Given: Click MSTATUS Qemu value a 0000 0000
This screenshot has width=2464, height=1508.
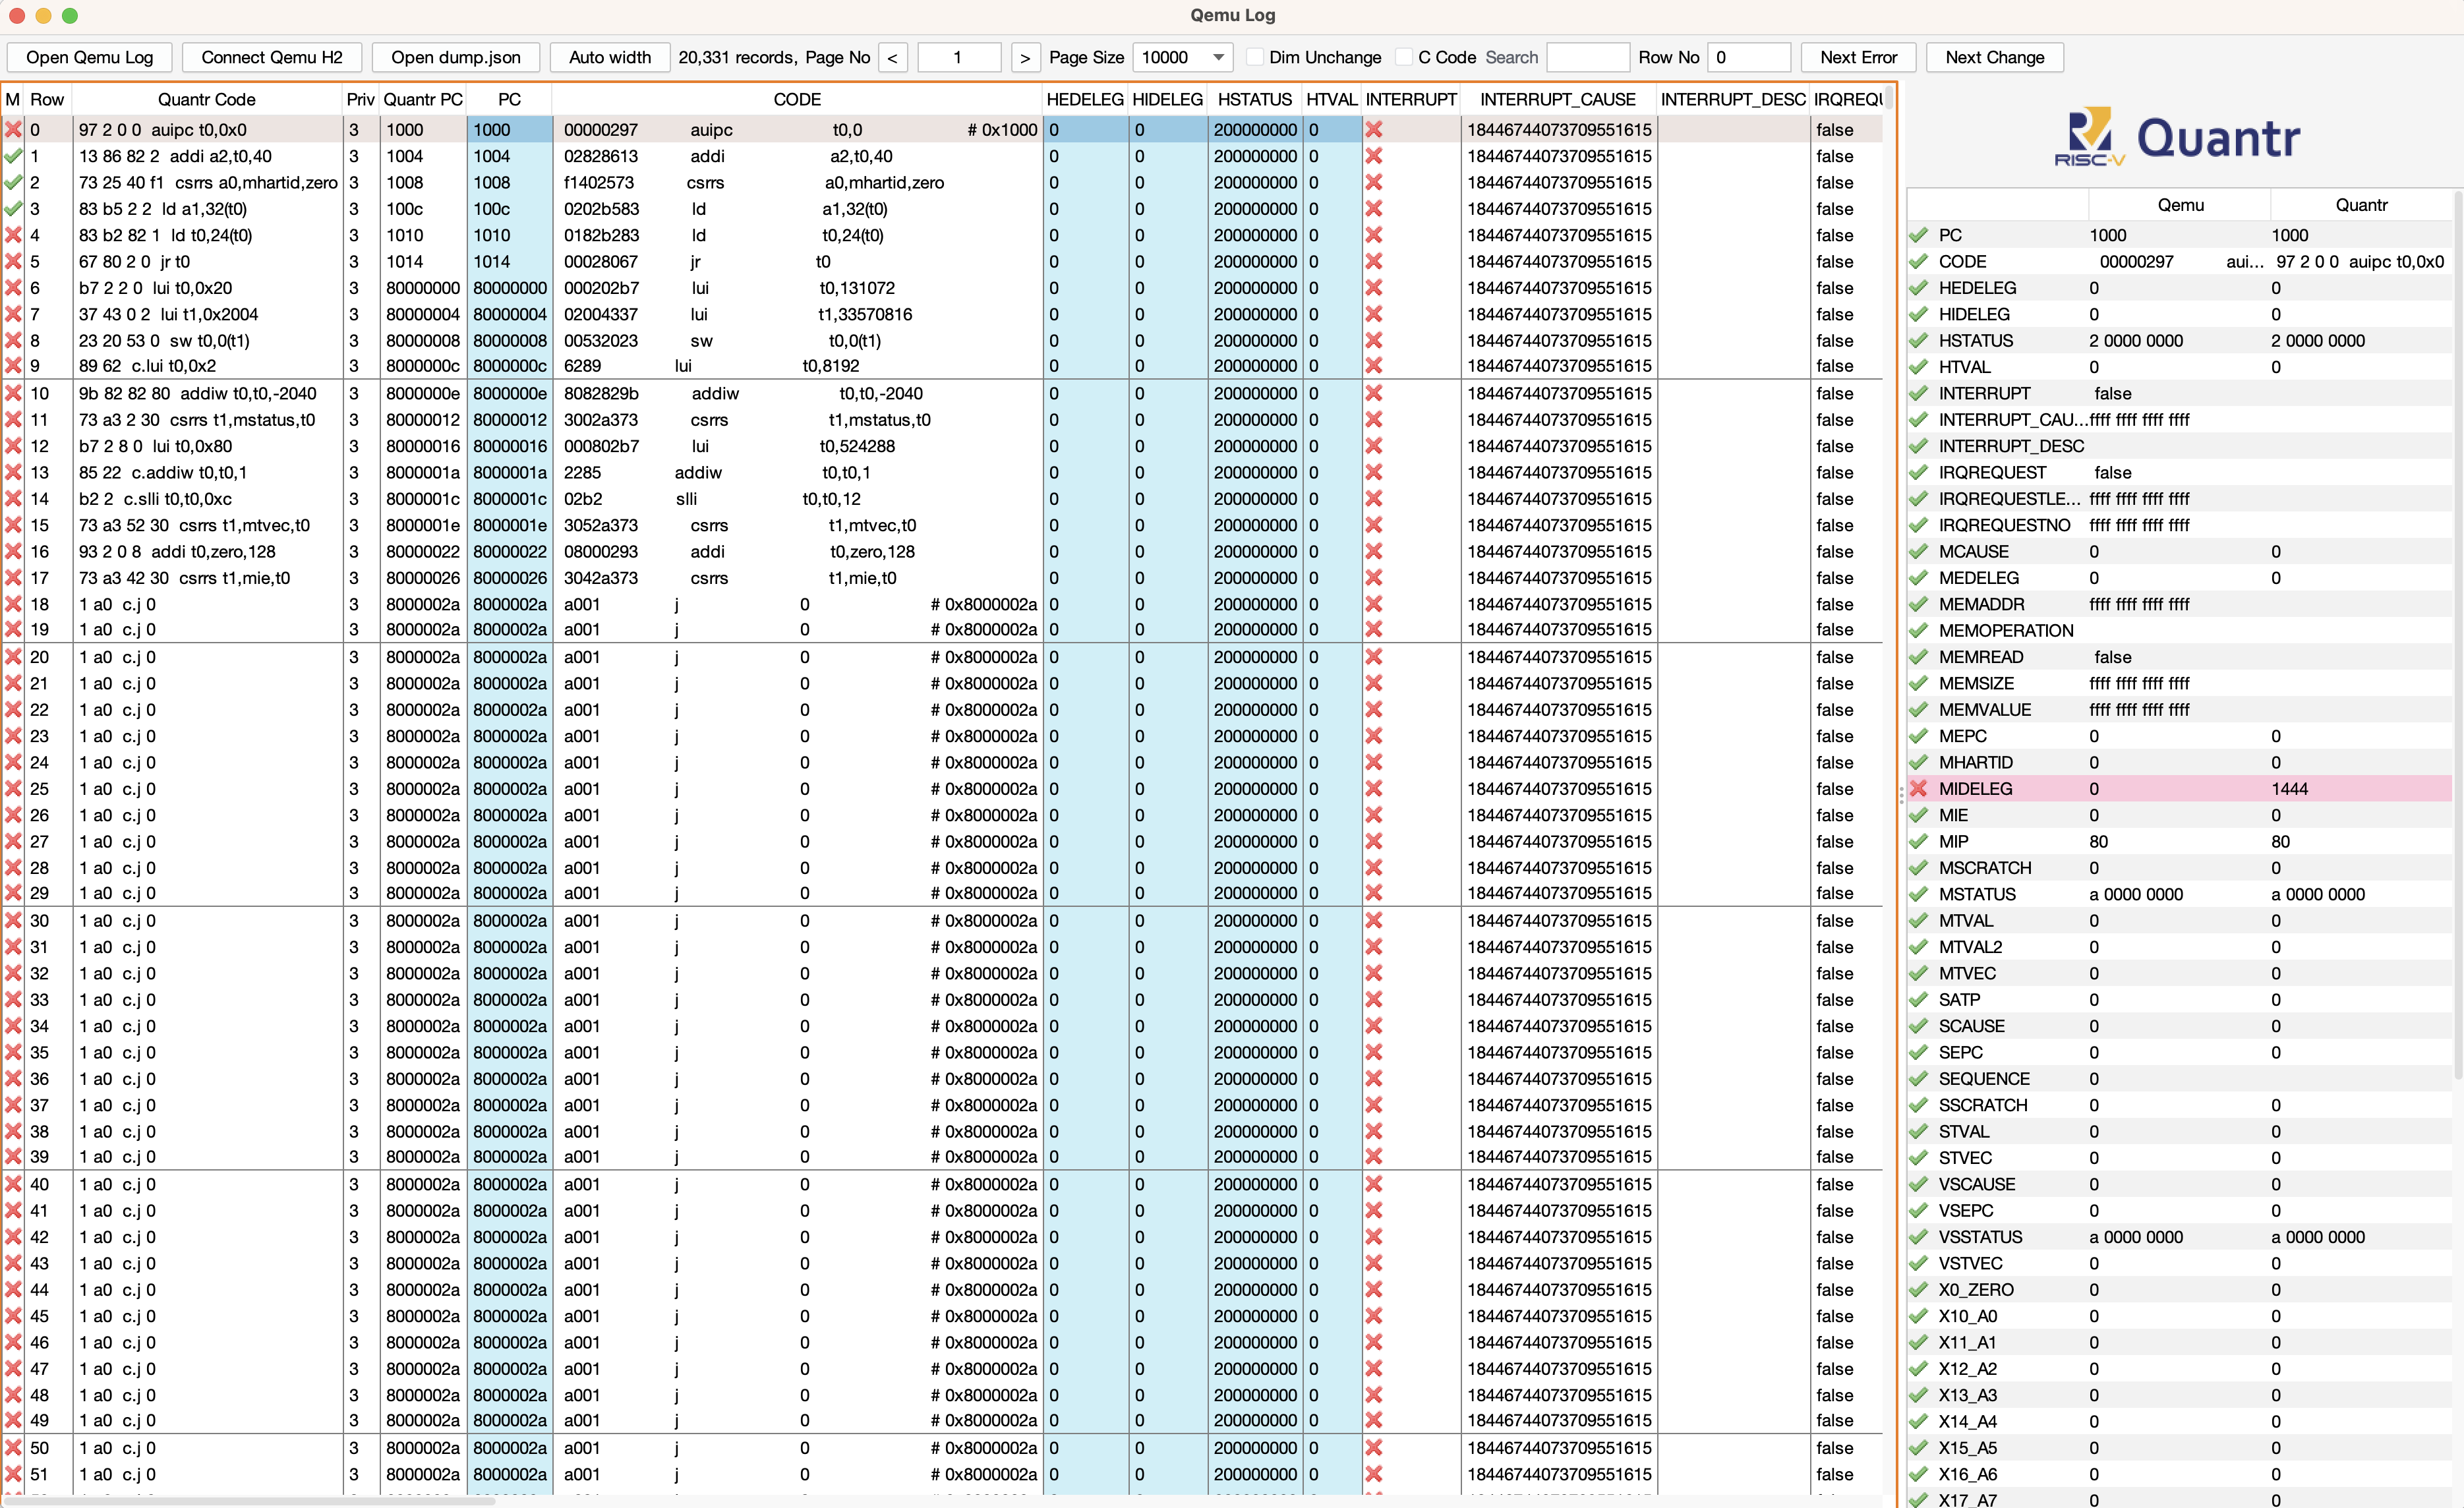Looking at the screenshot, I should tap(2136, 894).
